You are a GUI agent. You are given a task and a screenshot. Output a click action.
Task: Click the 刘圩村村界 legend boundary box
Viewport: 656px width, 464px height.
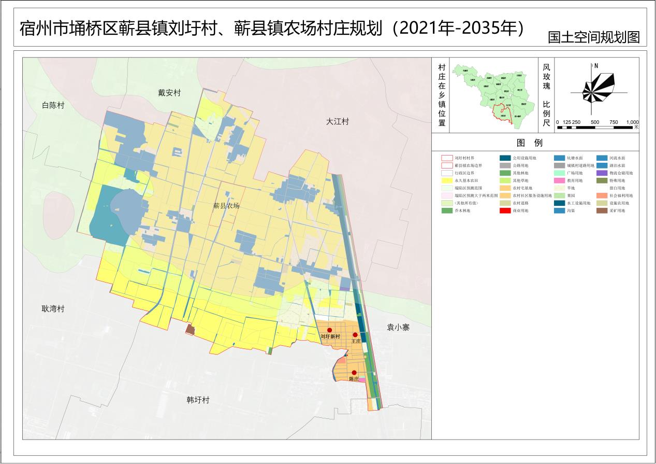point(446,158)
